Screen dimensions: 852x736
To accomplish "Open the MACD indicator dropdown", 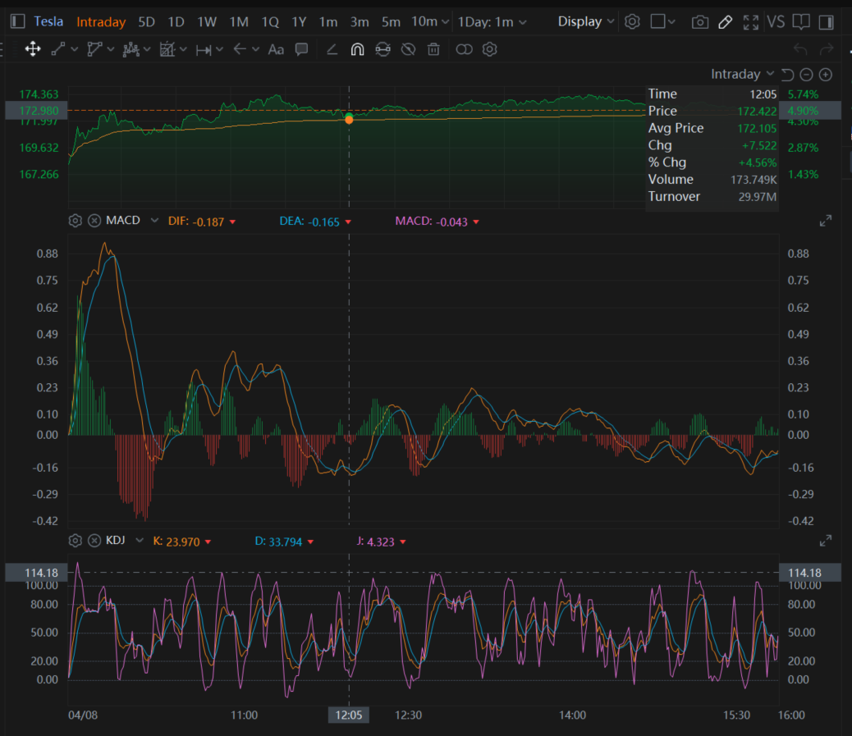I will (x=154, y=221).
